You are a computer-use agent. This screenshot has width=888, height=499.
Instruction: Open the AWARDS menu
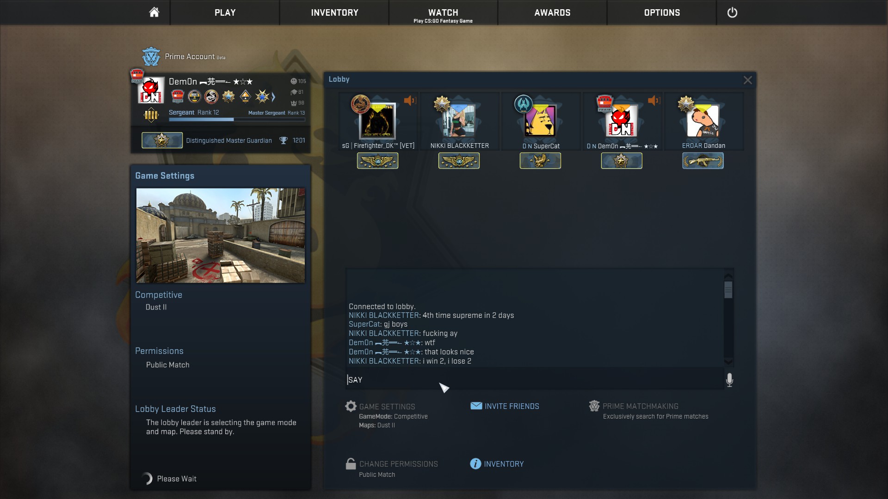click(552, 12)
